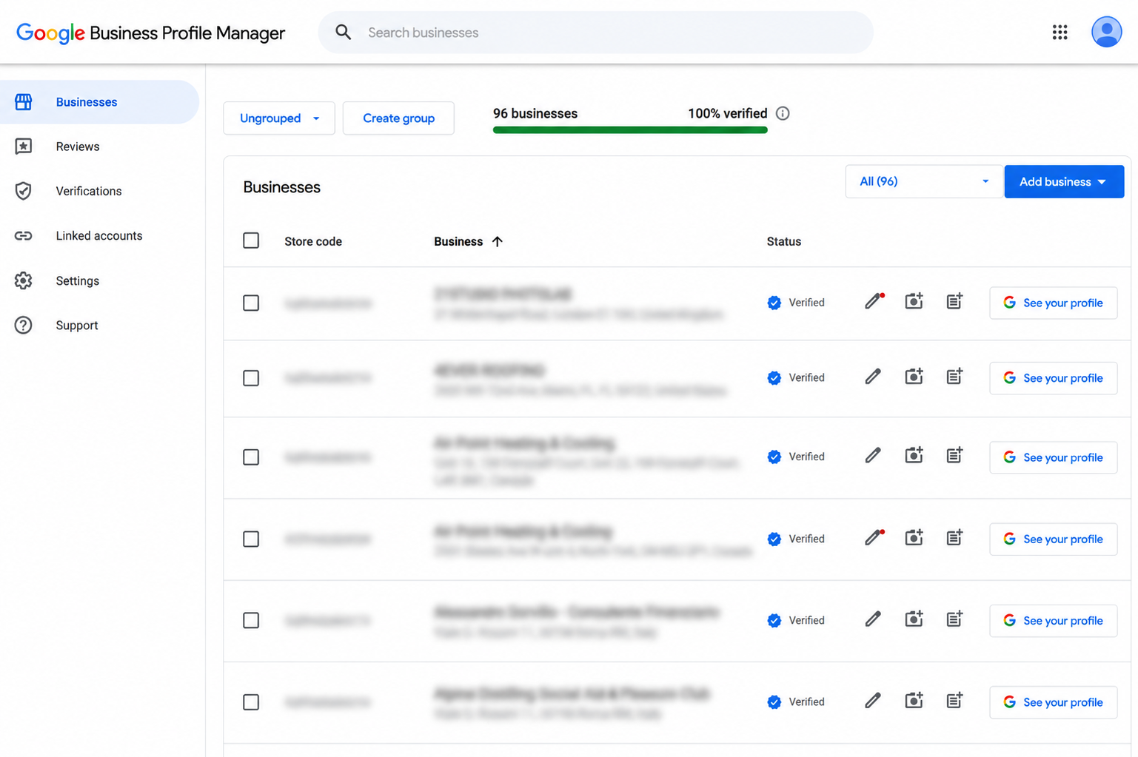Create post icon in second business row
This screenshot has height=757, width=1138.
(x=954, y=377)
